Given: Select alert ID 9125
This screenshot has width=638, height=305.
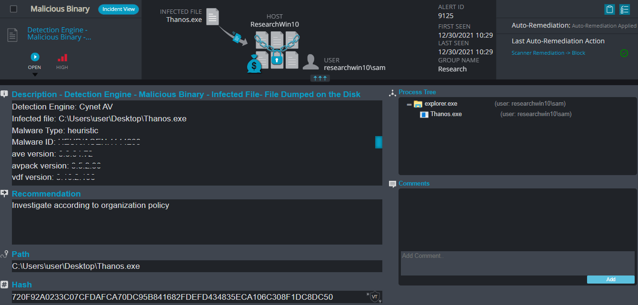Looking at the screenshot, I should pyautogui.click(x=446, y=16).
